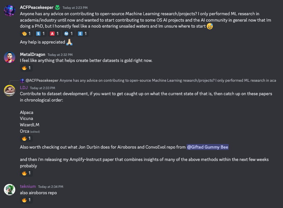Click MetalDragon's profile avatar
Image resolution: width=283 pixels, height=208 pixels.
(x=9, y=57)
